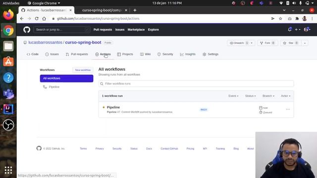Screen dimensions: 317x178
Task: Switch to the repository Pull requests tab
Action: coord(77,54)
